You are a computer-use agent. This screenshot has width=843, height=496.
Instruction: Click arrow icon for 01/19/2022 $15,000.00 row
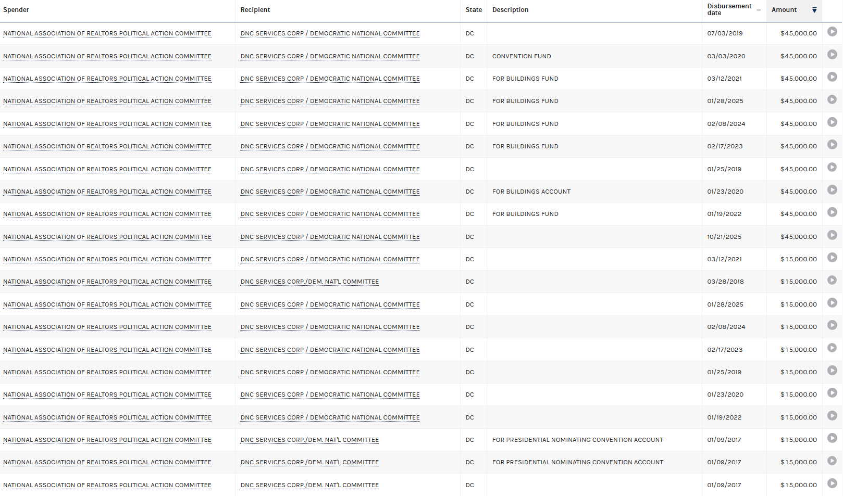tap(832, 416)
